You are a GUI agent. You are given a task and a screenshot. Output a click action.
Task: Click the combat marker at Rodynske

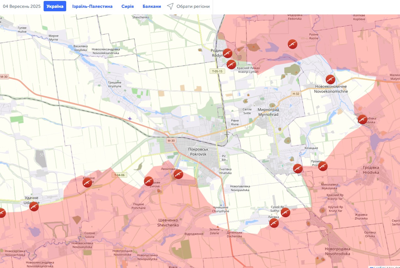click(x=227, y=53)
